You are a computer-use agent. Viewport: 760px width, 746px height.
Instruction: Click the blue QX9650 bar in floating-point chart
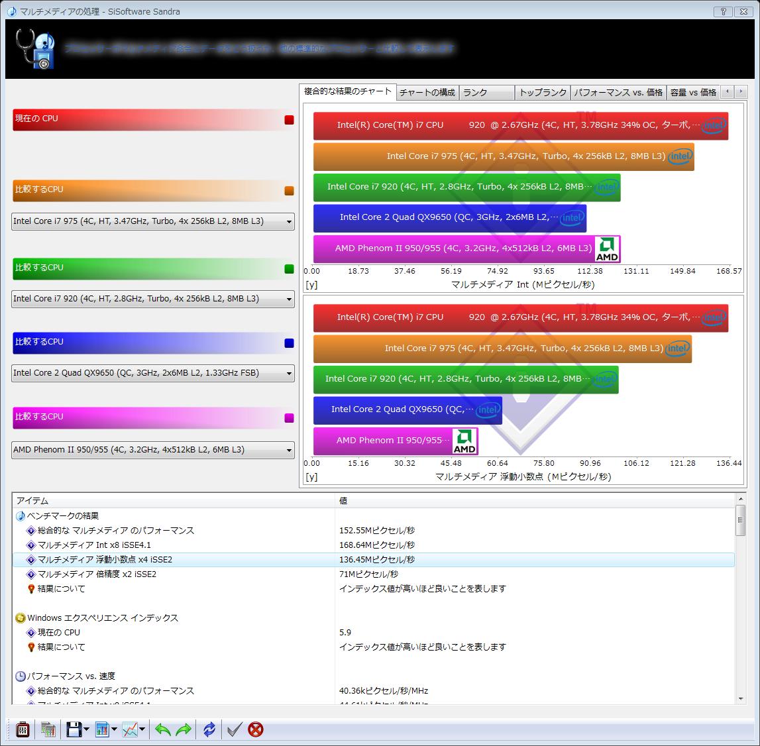[407, 410]
